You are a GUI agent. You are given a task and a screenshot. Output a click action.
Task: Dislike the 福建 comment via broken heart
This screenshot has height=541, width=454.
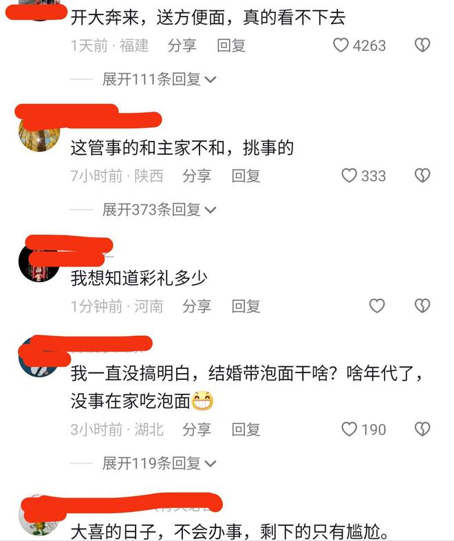pos(422,45)
